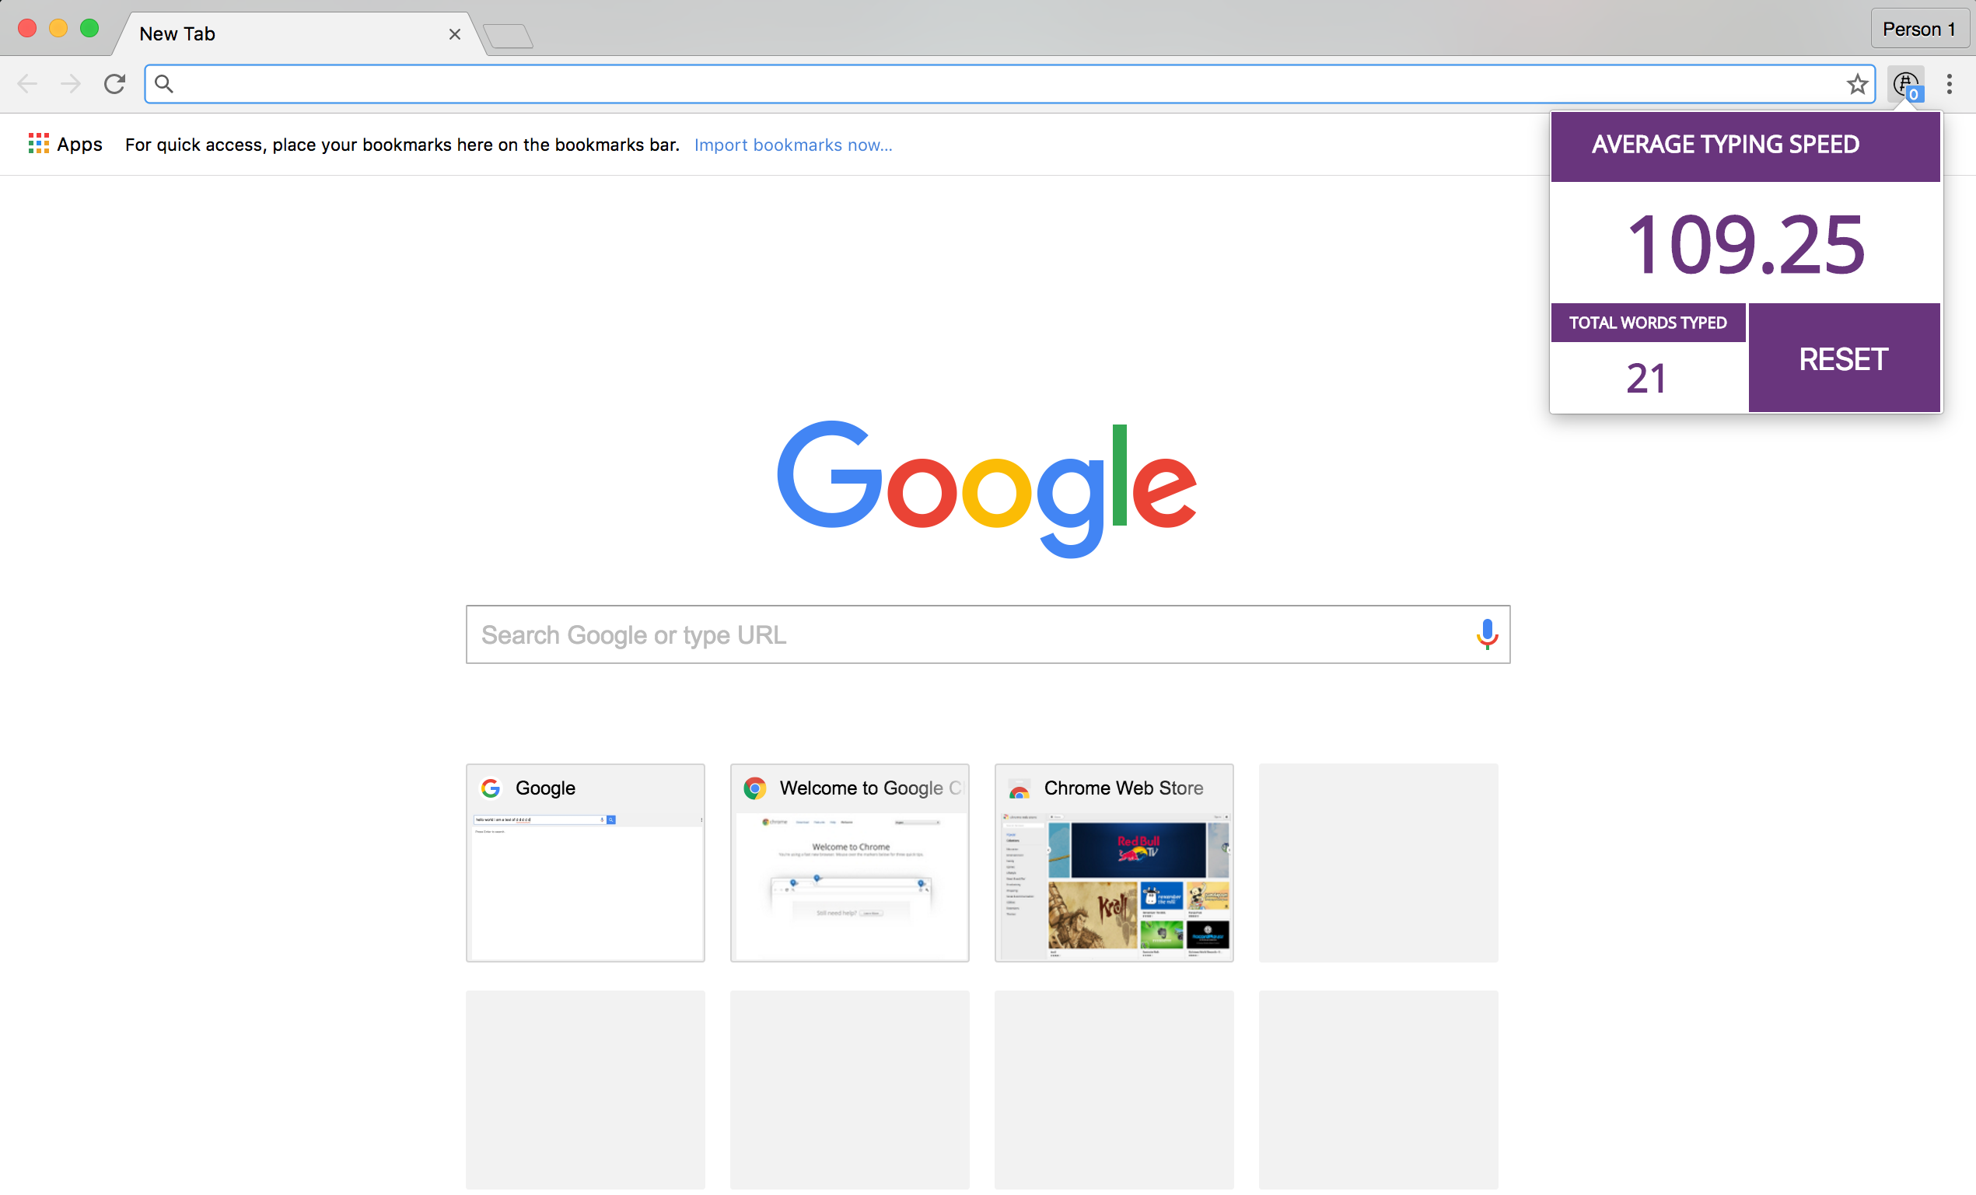The height and width of the screenshot is (1195, 1976).
Task: Close the New Tab tab
Action: click(455, 34)
